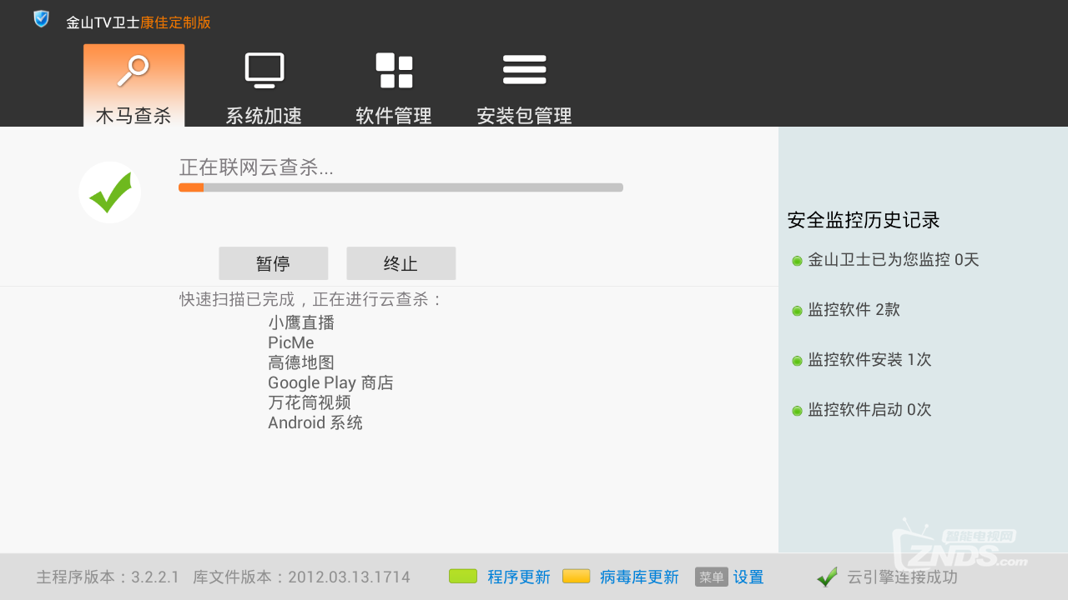The image size is (1068, 600).
Task: Click the green dot beside 监控软件 2款
Action: [797, 311]
